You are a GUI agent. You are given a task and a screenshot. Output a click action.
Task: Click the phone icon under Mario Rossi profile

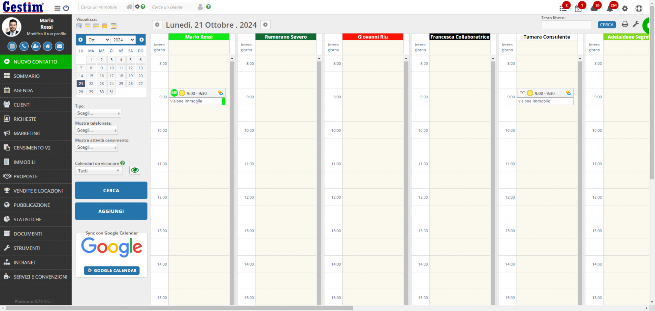coord(24,46)
